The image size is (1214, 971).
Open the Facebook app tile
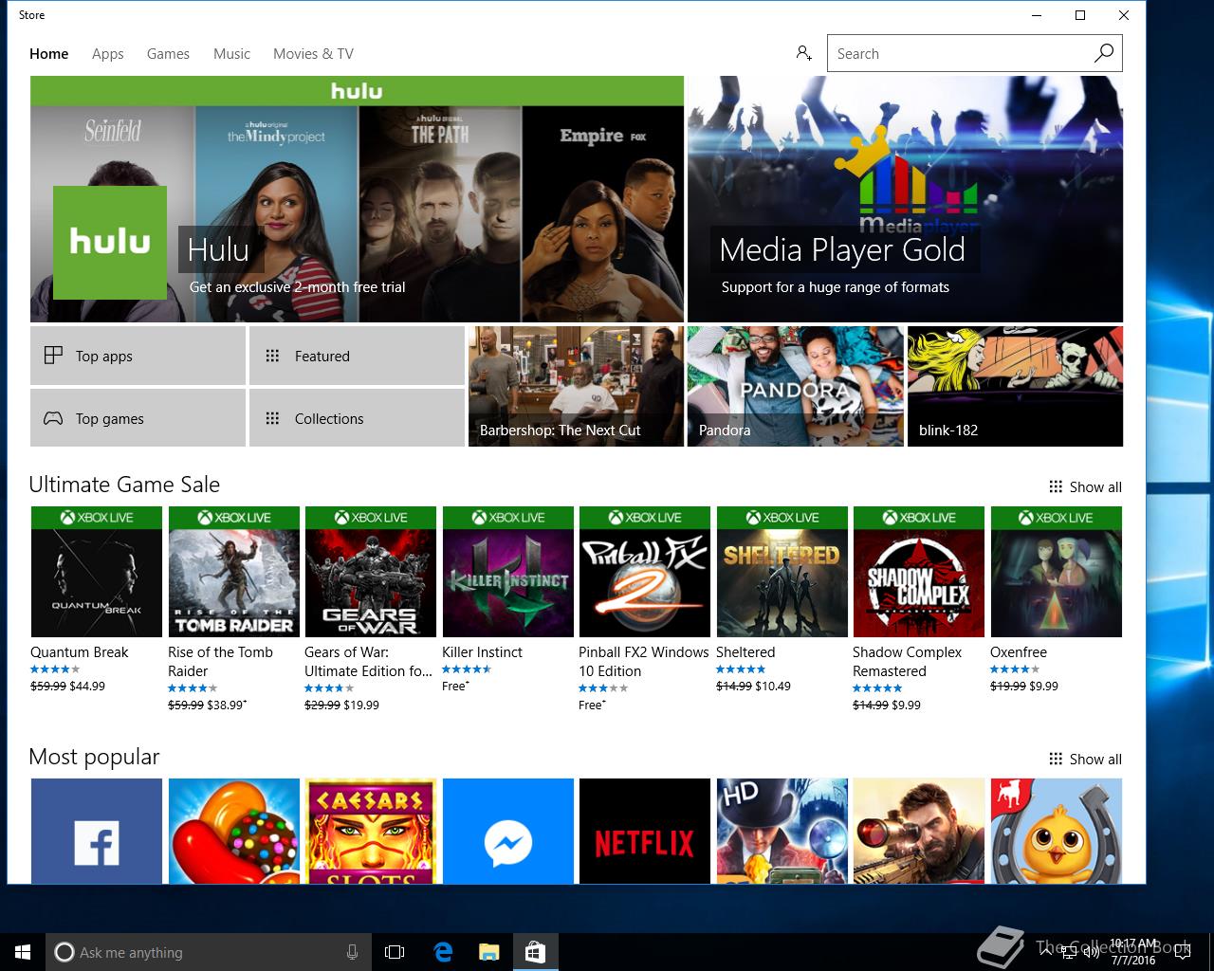coord(97,831)
